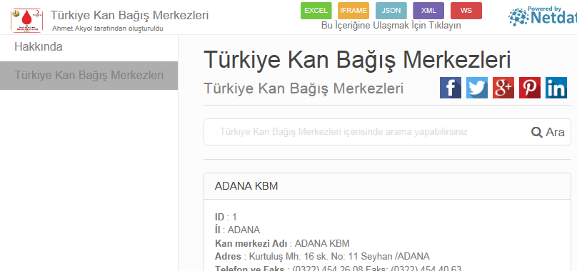Share on Twitter icon
577x271 pixels.
pyautogui.click(x=477, y=88)
